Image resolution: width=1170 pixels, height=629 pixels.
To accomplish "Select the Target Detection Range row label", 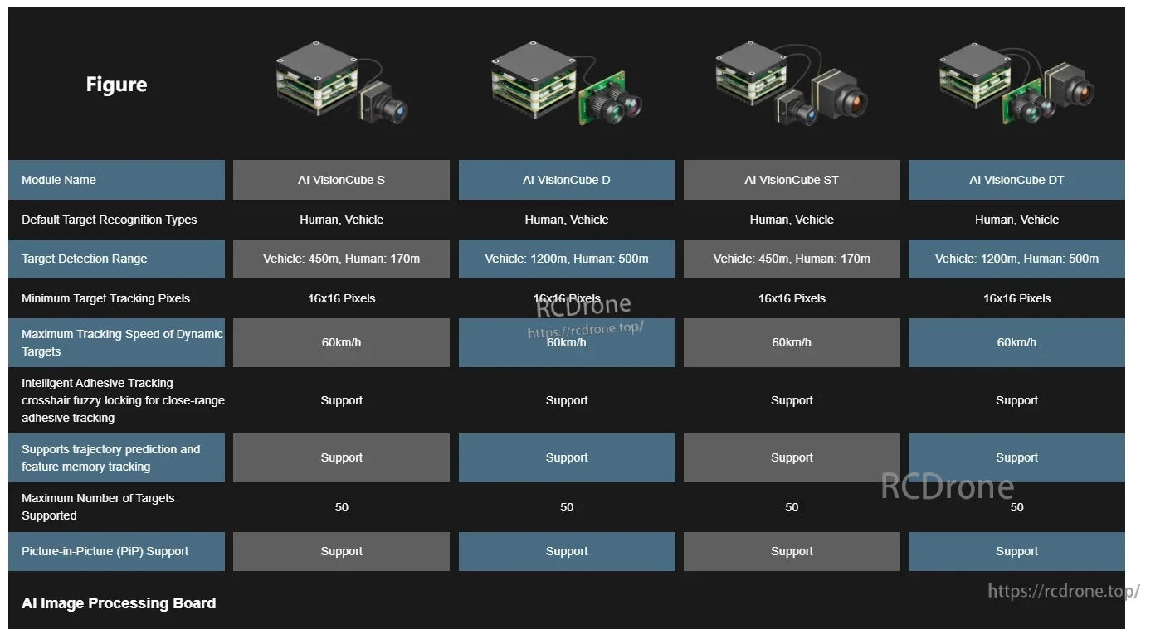I will [x=84, y=259].
